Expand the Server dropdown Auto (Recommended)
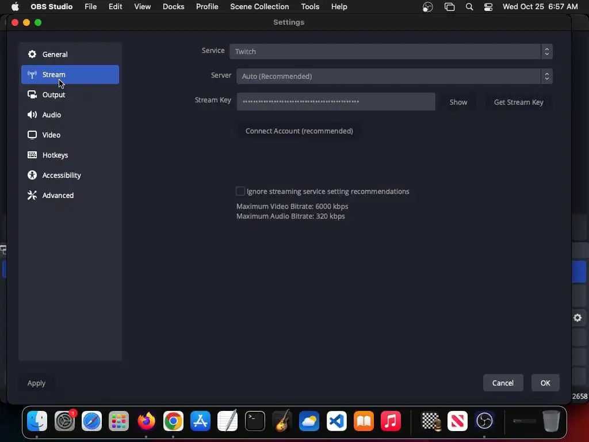Screen dimensions: 589x442 point(394,77)
